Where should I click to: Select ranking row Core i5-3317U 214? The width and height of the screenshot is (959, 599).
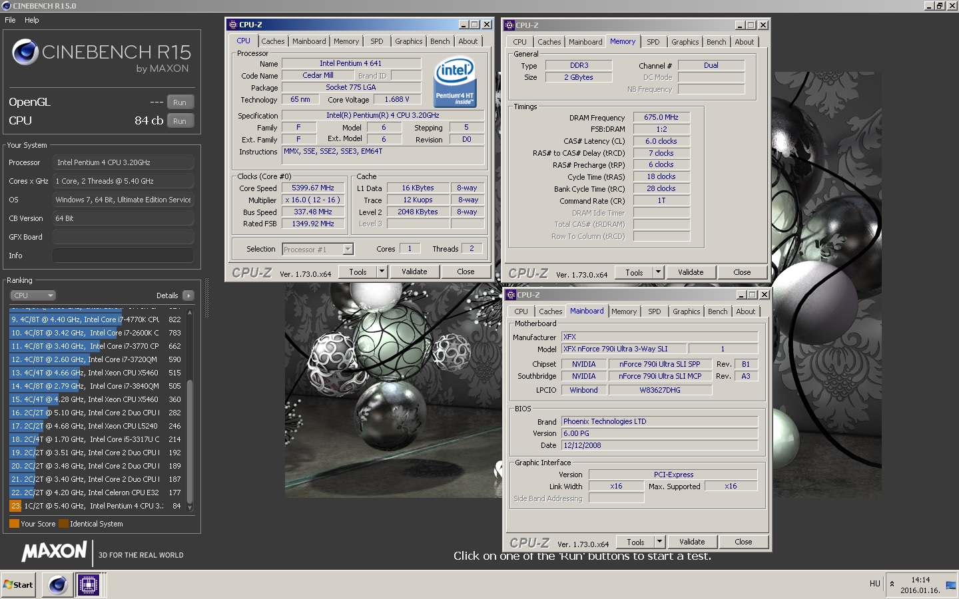coord(97,439)
